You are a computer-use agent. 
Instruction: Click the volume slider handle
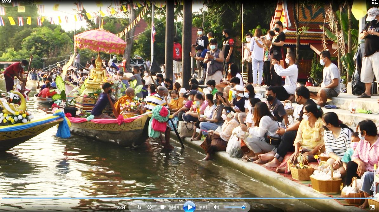243,207
